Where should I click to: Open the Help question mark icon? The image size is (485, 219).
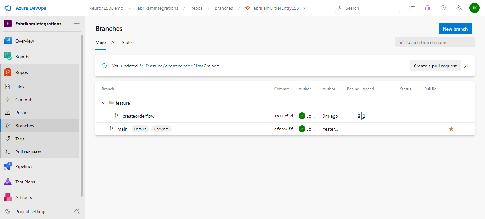point(443,8)
